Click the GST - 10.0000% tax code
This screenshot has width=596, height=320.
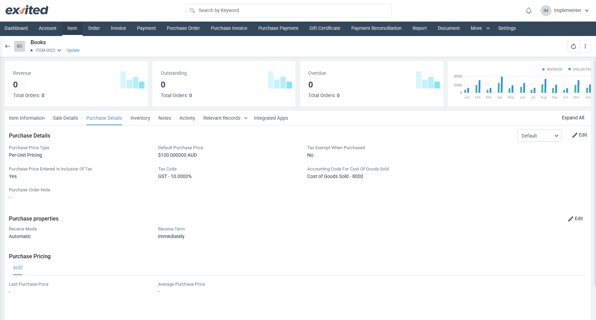click(x=175, y=176)
